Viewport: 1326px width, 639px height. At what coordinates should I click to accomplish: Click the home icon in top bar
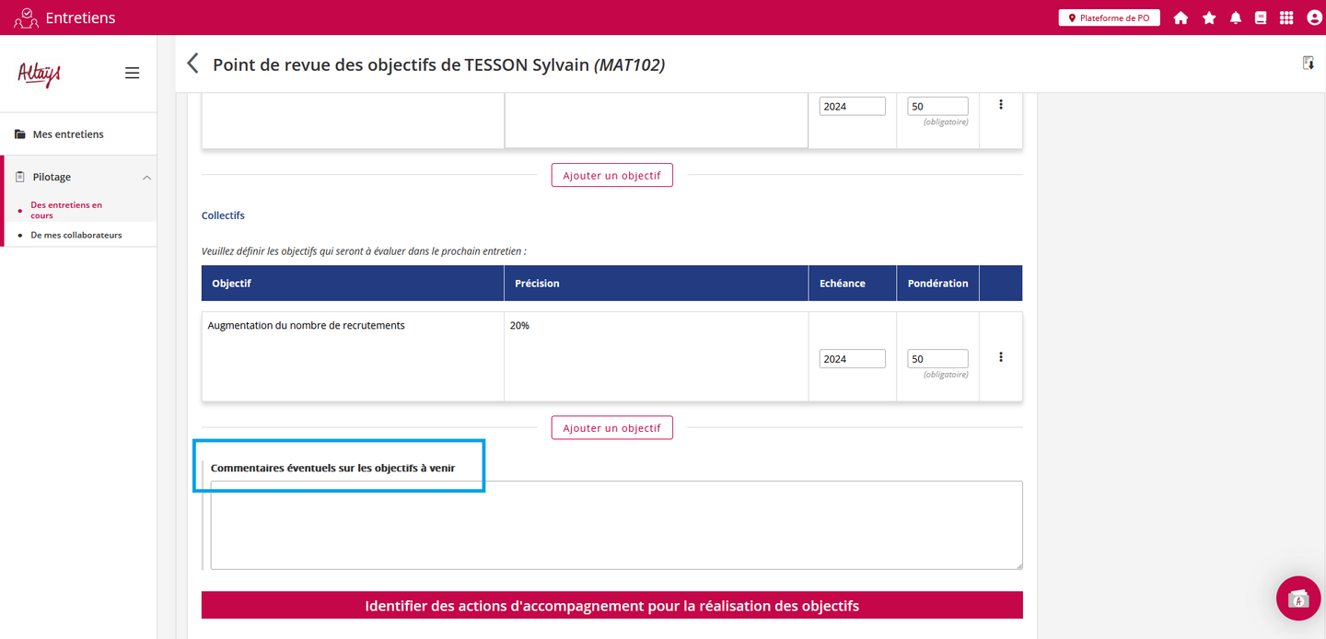pos(1181,17)
